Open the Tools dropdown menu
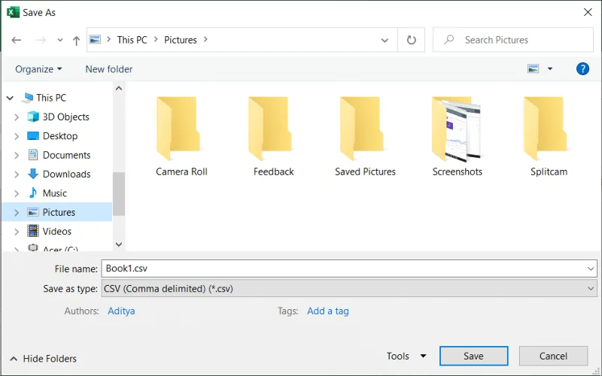 coord(406,356)
